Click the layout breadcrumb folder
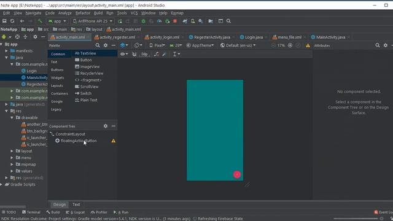Viewport: 393px width, 221px height. pos(94,29)
